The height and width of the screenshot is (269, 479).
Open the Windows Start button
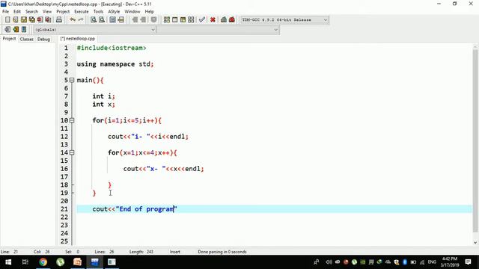[8, 262]
